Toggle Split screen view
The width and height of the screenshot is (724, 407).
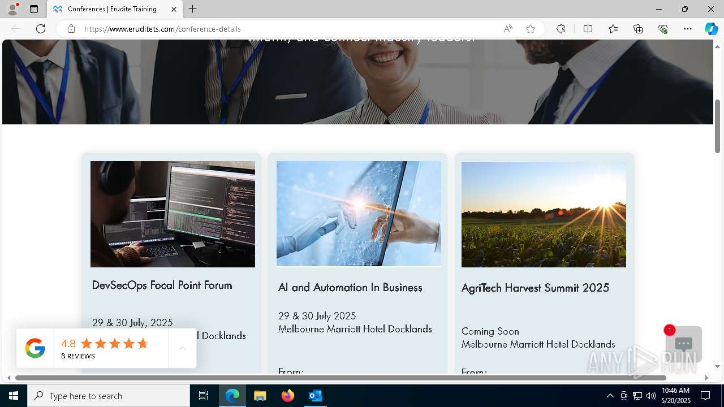(588, 29)
